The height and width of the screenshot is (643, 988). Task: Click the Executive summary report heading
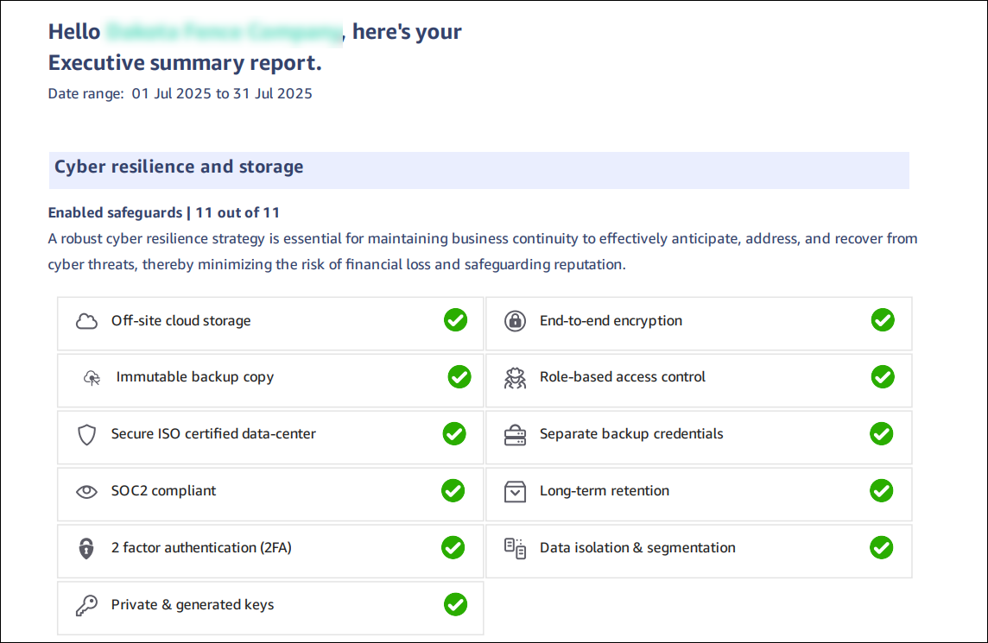185,63
